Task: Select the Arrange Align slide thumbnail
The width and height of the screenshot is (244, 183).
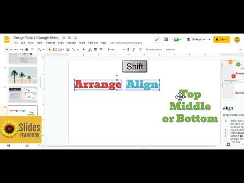Action: 22,111
